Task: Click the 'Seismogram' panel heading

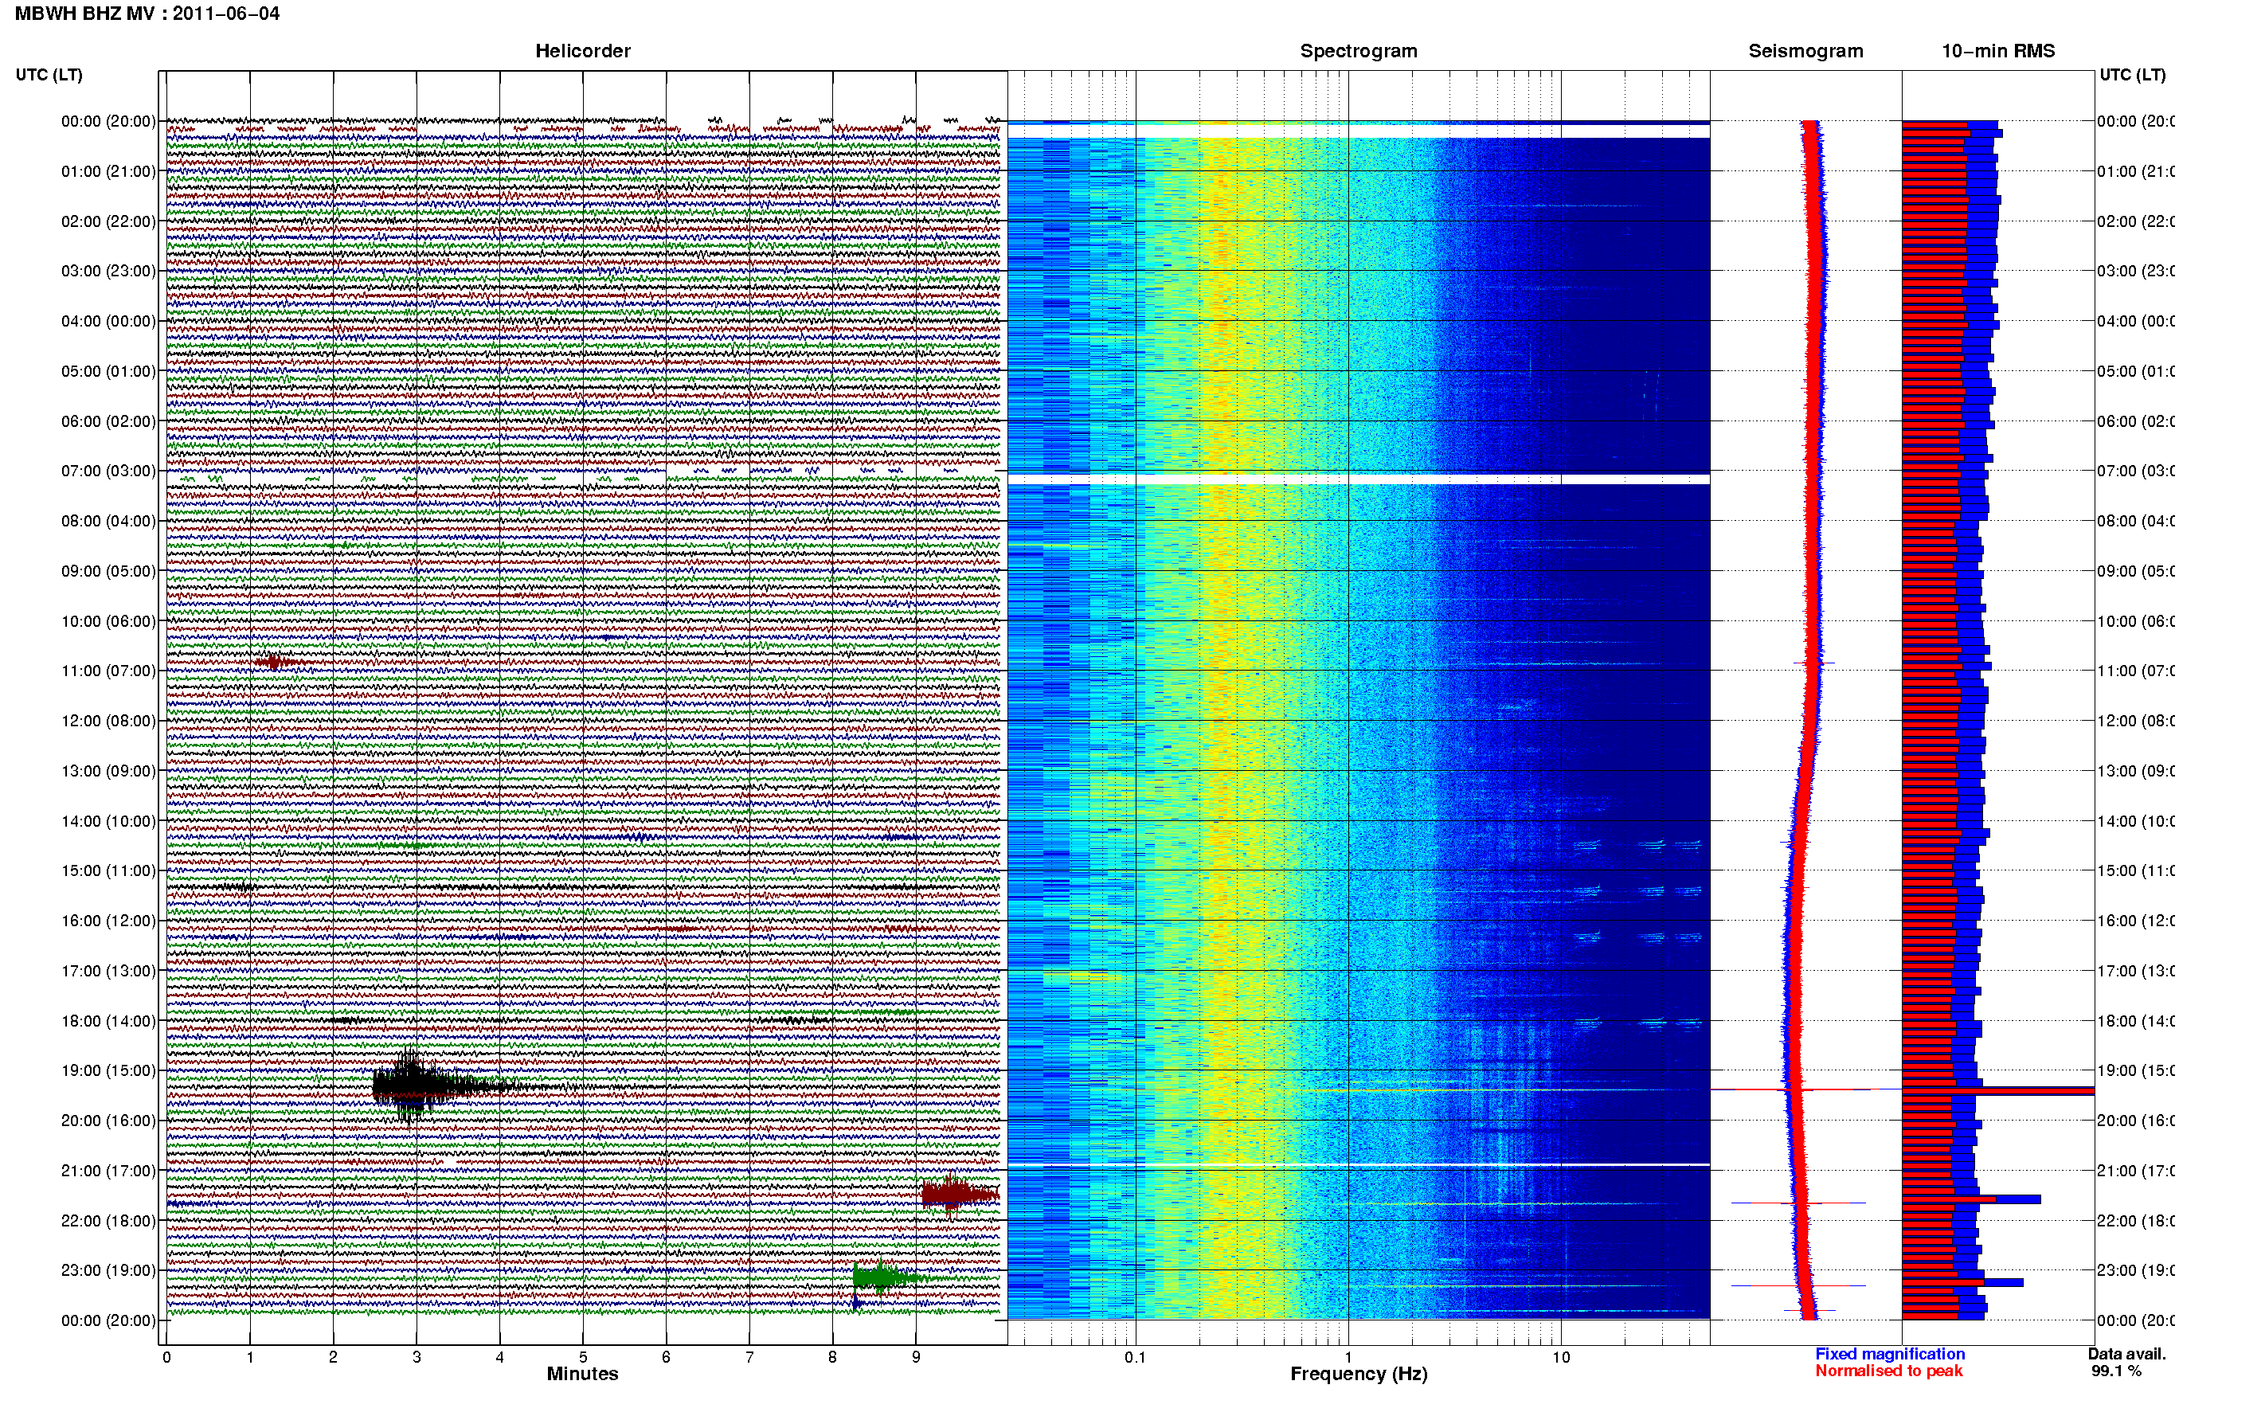Action: coord(1805,52)
